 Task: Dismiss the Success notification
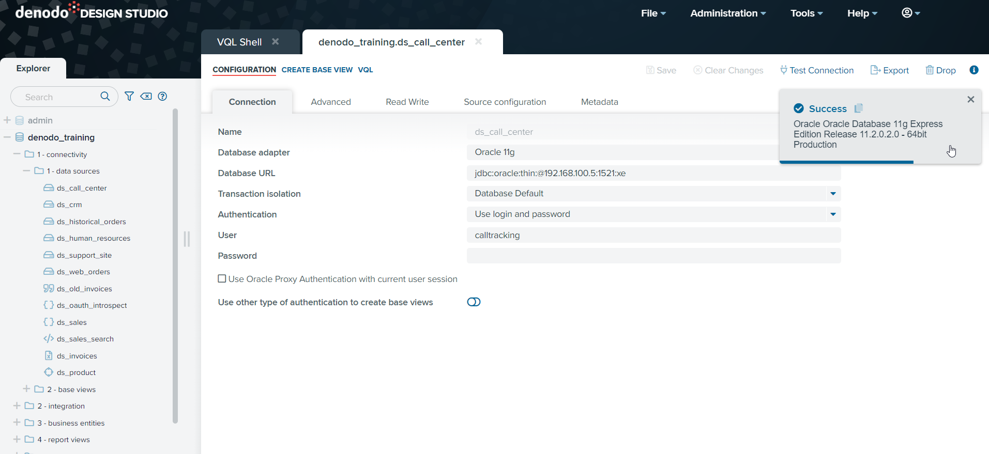pos(970,99)
